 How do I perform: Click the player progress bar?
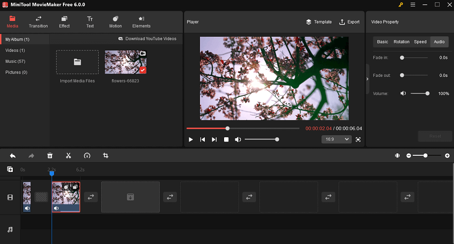(243, 128)
